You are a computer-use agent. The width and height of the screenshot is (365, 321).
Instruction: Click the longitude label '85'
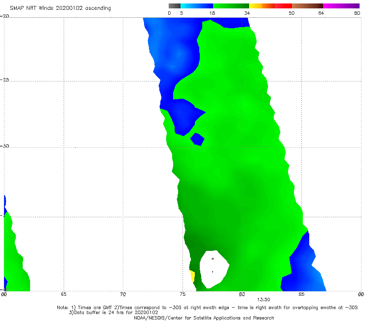[x=301, y=294]
